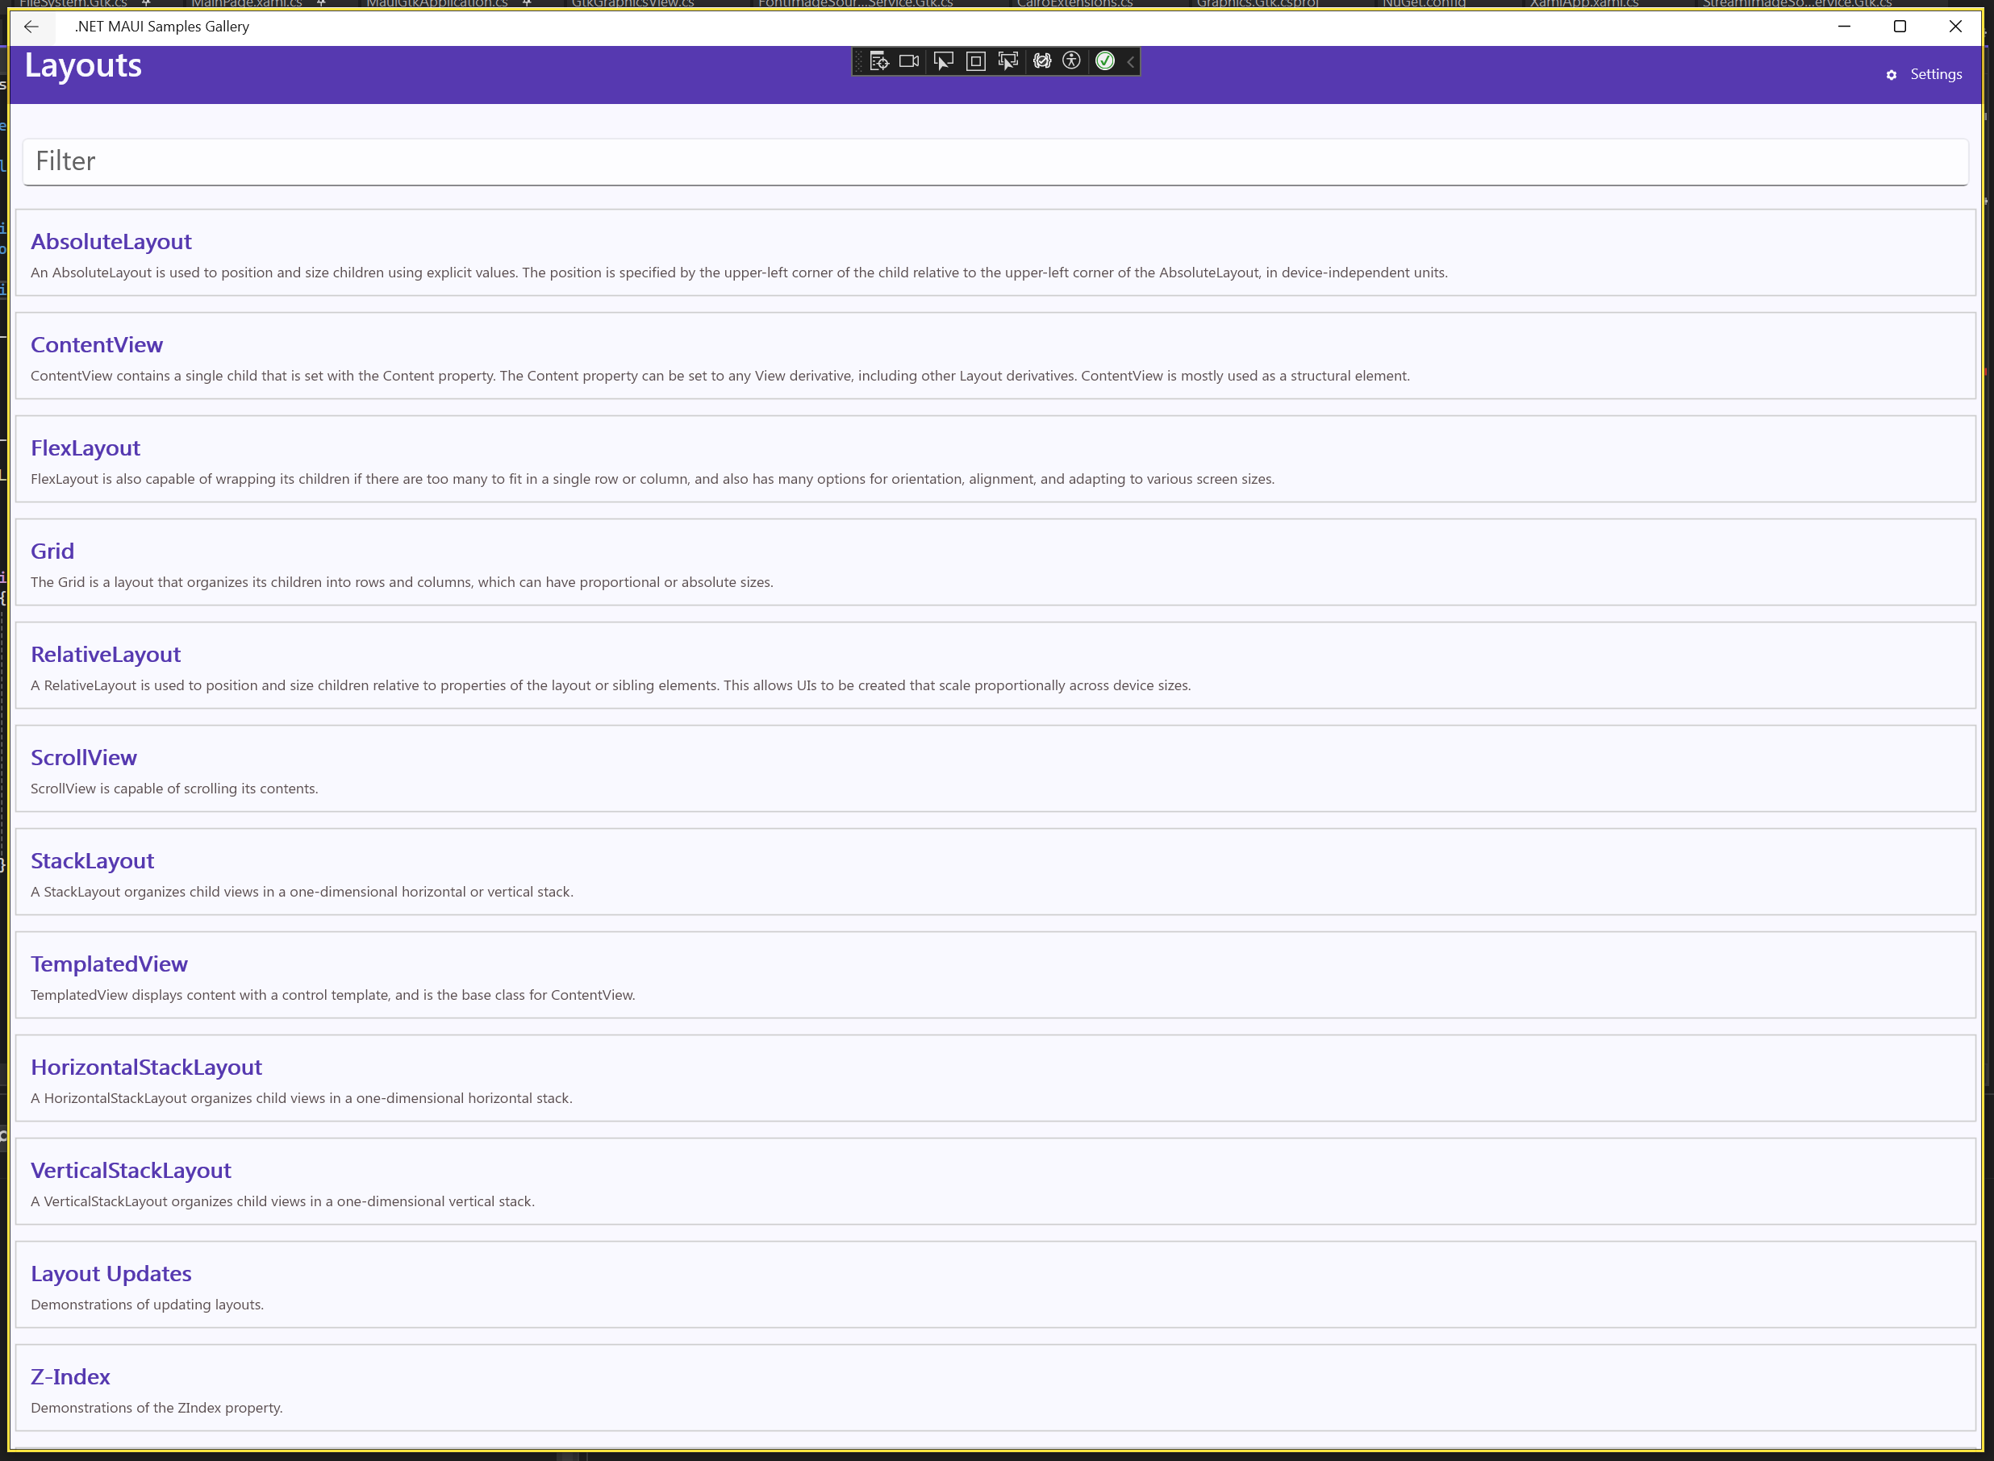Click the green checkmark status icon

tap(1105, 61)
